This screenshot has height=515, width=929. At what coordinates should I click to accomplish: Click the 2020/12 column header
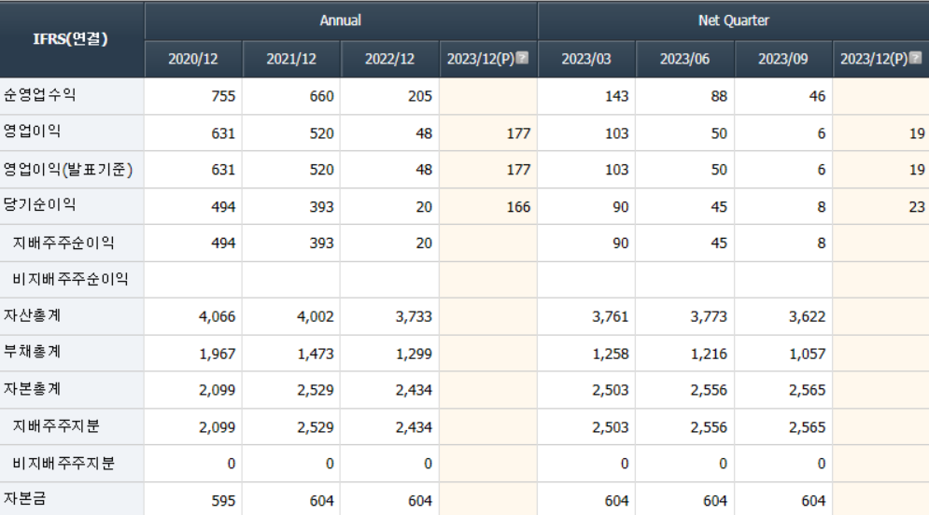(193, 59)
